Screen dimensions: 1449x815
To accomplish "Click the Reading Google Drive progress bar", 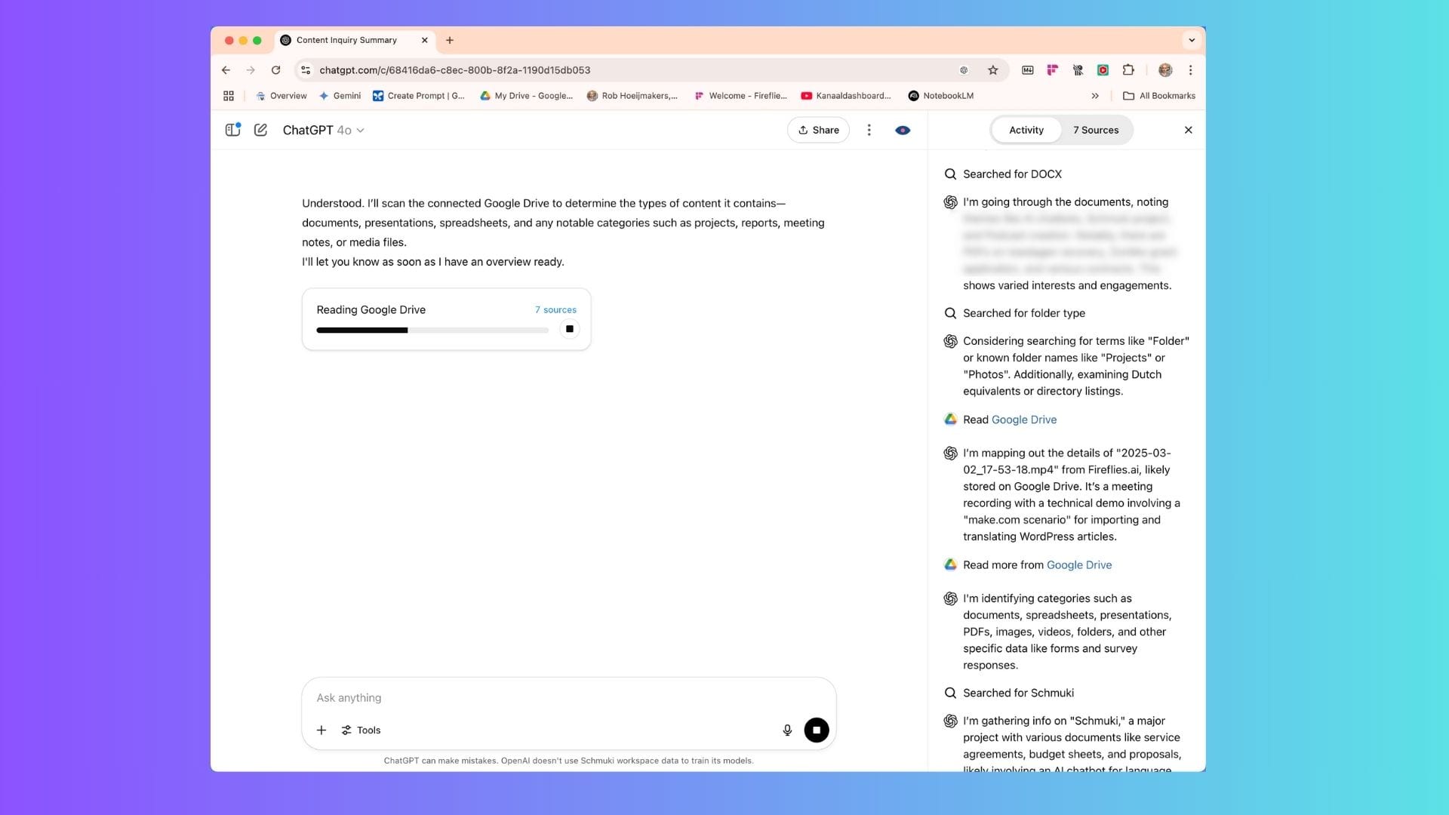I will pos(432,330).
